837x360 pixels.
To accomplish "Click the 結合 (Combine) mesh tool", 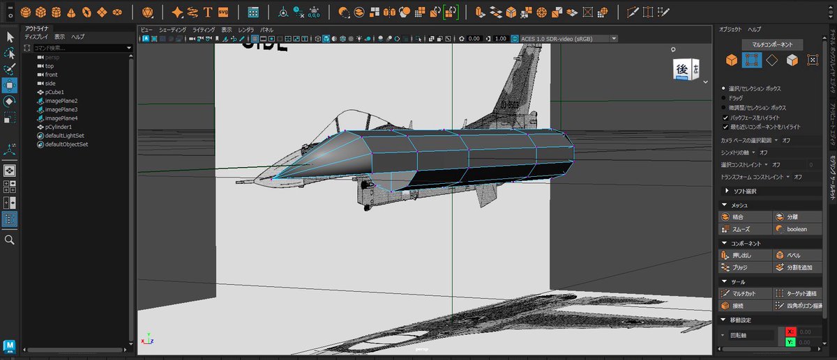I will [746, 217].
